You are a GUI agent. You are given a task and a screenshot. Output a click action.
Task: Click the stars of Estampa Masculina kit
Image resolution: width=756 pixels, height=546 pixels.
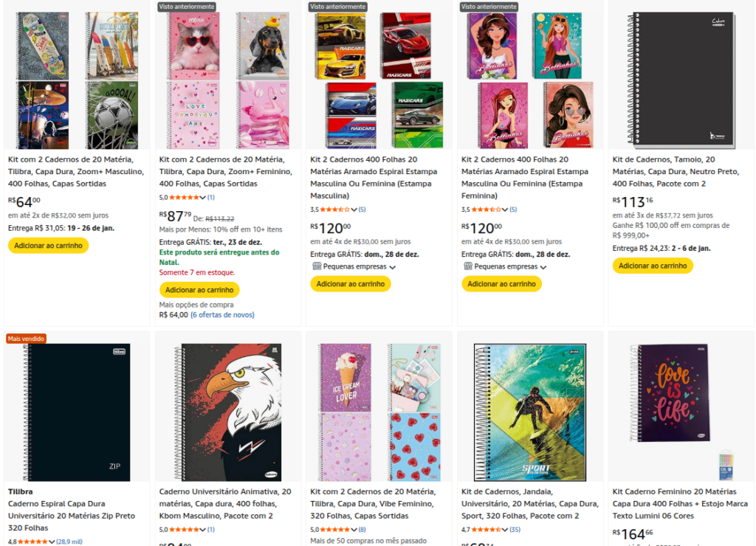pos(337,210)
